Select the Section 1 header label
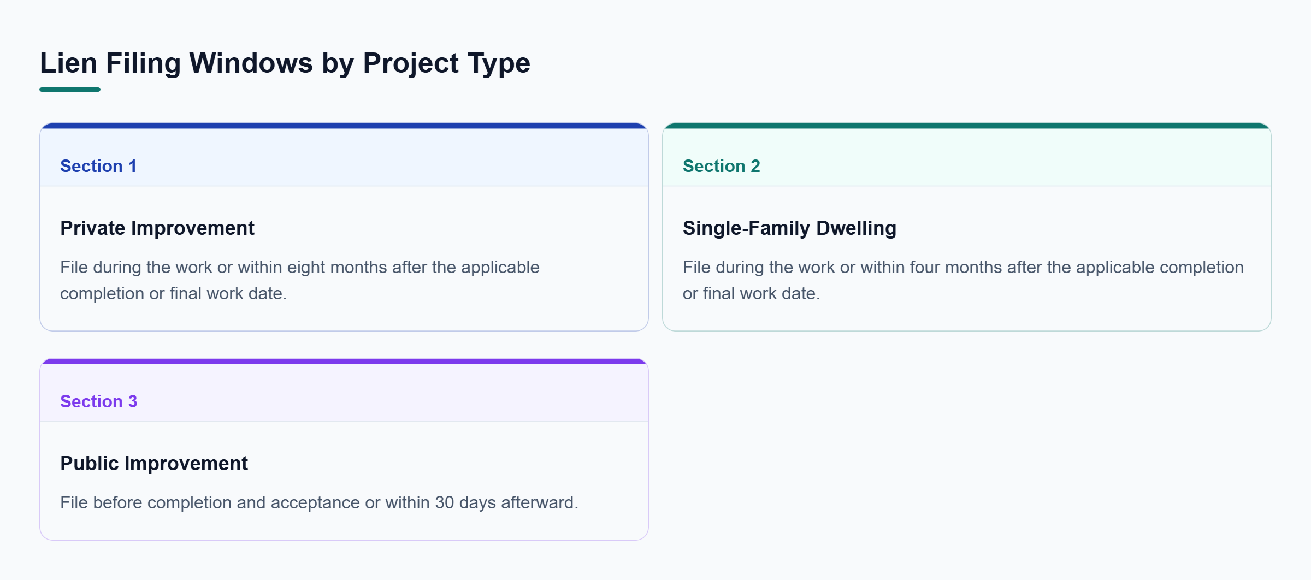 coord(98,166)
